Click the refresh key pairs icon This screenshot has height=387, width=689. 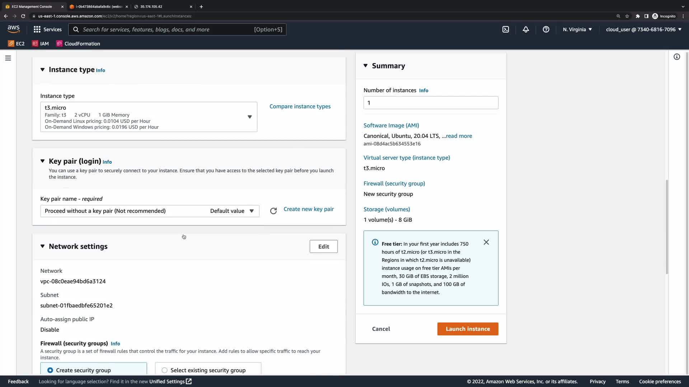[x=273, y=211]
